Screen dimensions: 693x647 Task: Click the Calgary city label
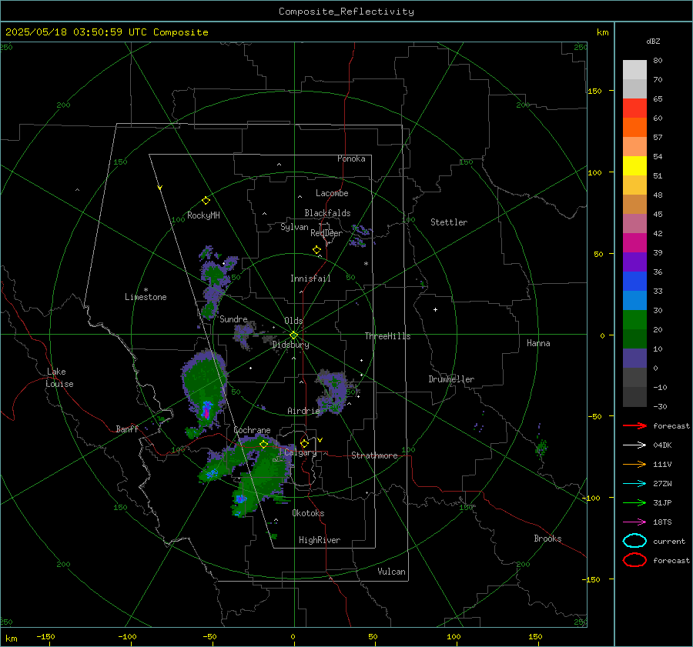(x=300, y=452)
